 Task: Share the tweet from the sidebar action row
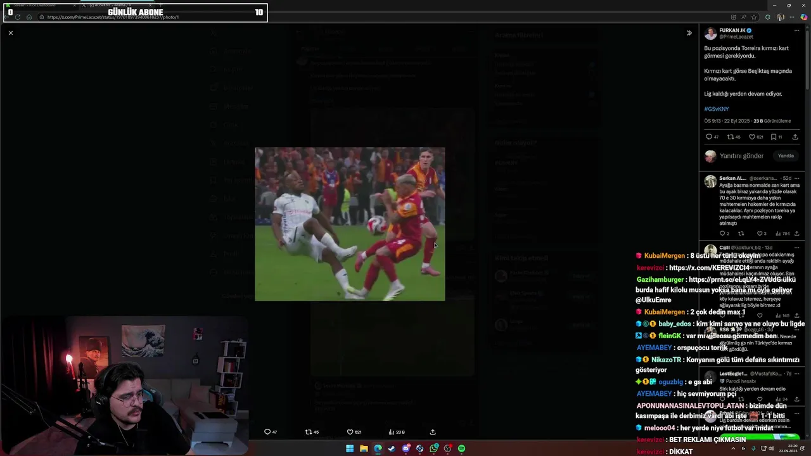click(795, 137)
